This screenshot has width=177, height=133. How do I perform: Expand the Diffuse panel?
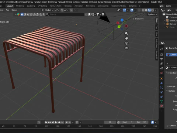pos(171,126)
